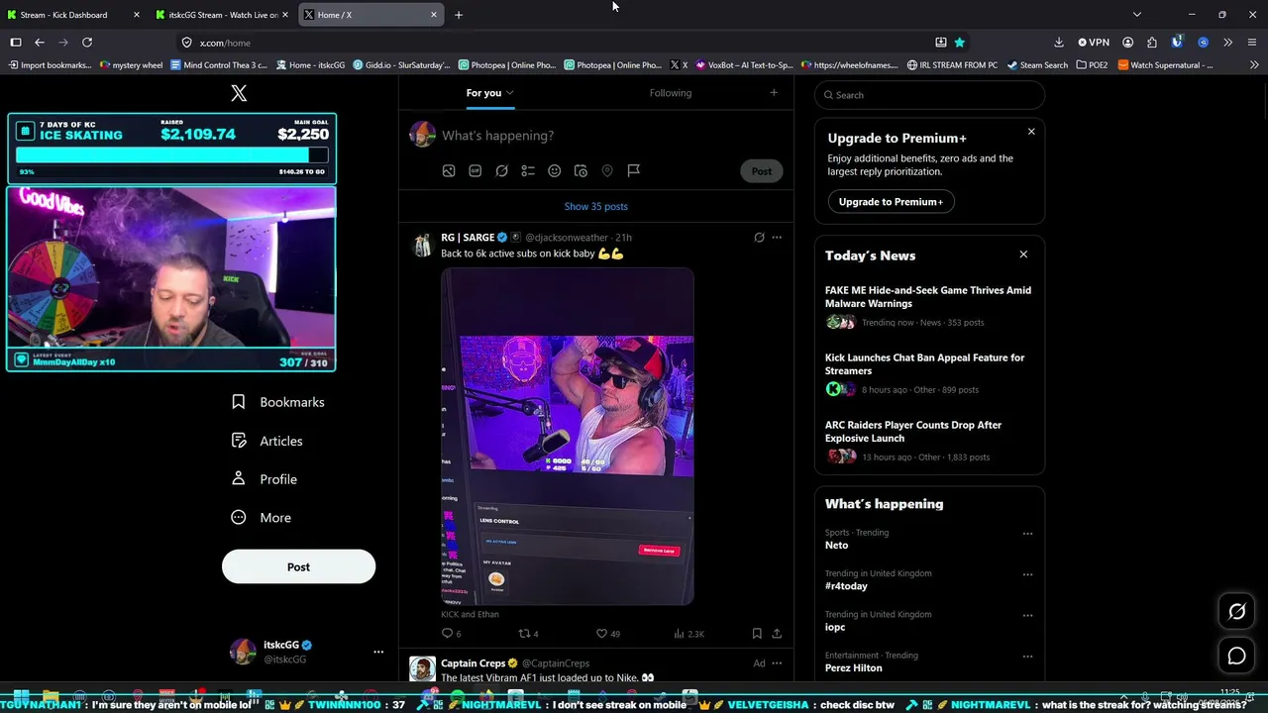Click the X logo home icon

(x=239, y=93)
